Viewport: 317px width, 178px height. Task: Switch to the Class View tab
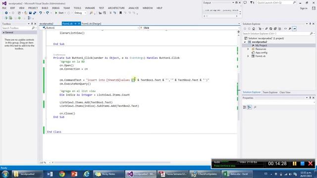(285, 92)
